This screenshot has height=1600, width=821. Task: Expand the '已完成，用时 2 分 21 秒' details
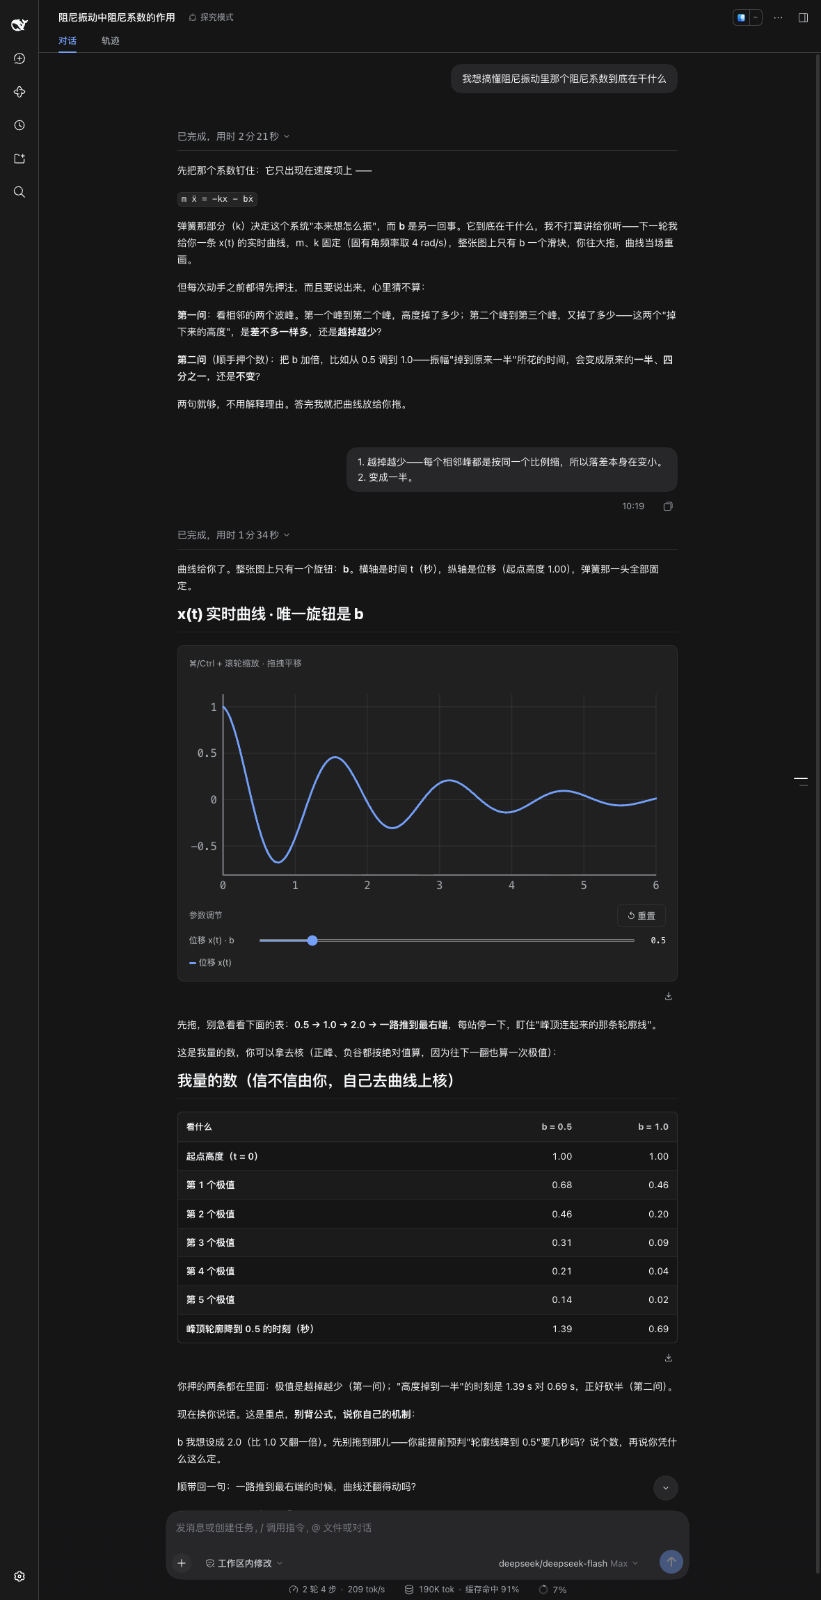click(x=233, y=136)
